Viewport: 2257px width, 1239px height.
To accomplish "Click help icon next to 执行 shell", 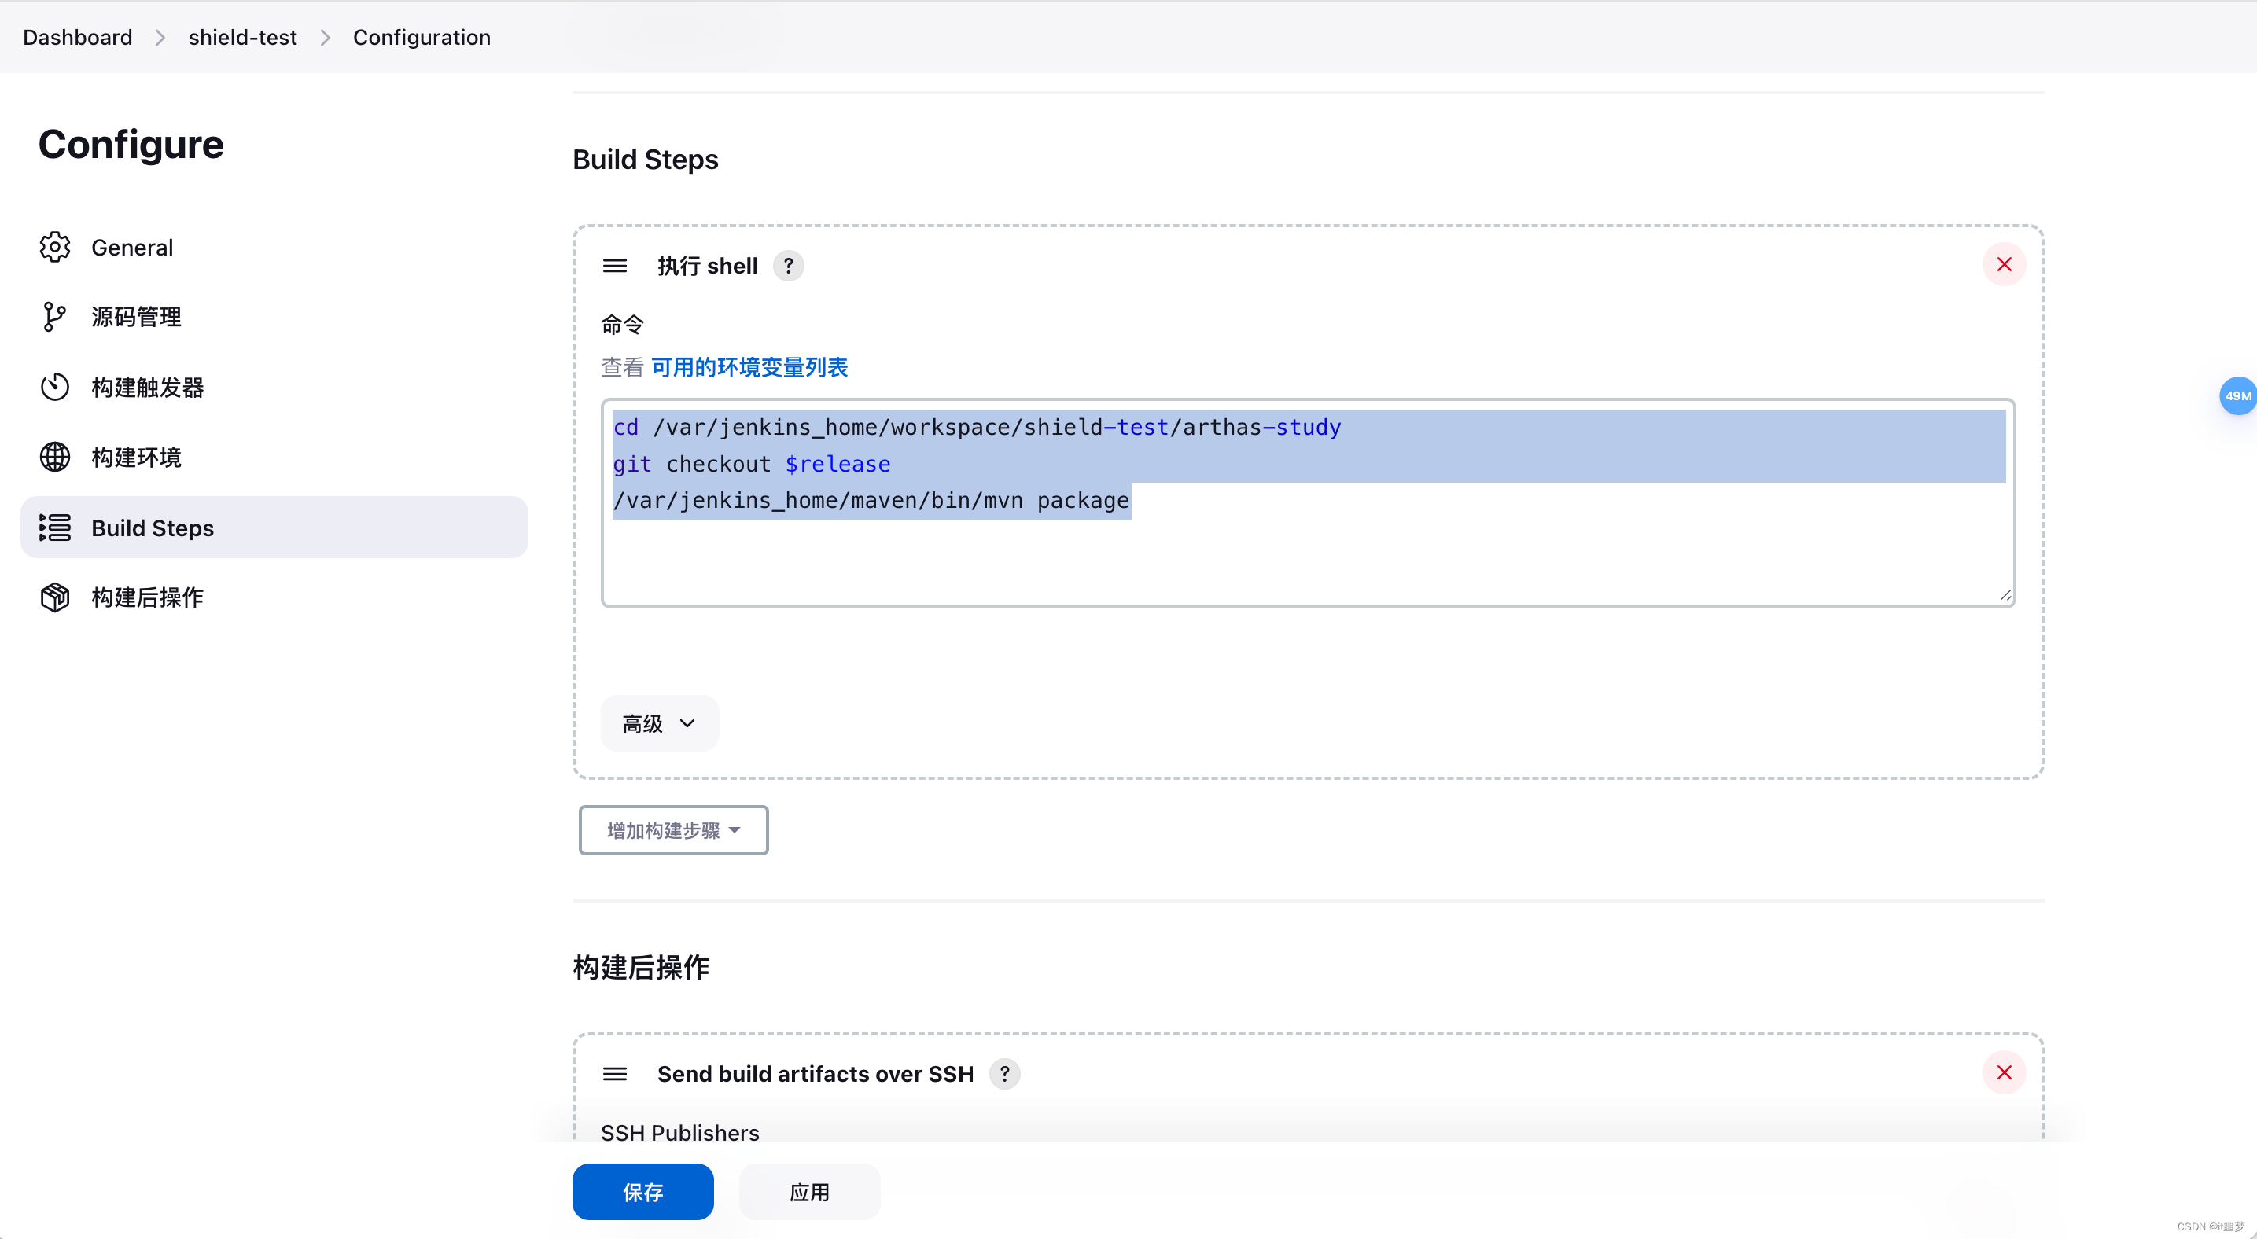I will pyautogui.click(x=788, y=265).
